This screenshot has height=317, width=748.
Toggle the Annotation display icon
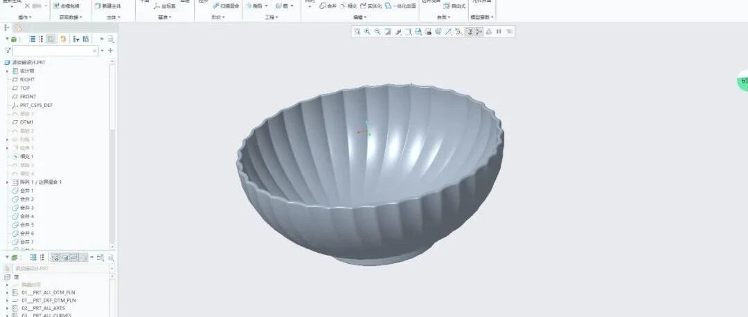458,31
